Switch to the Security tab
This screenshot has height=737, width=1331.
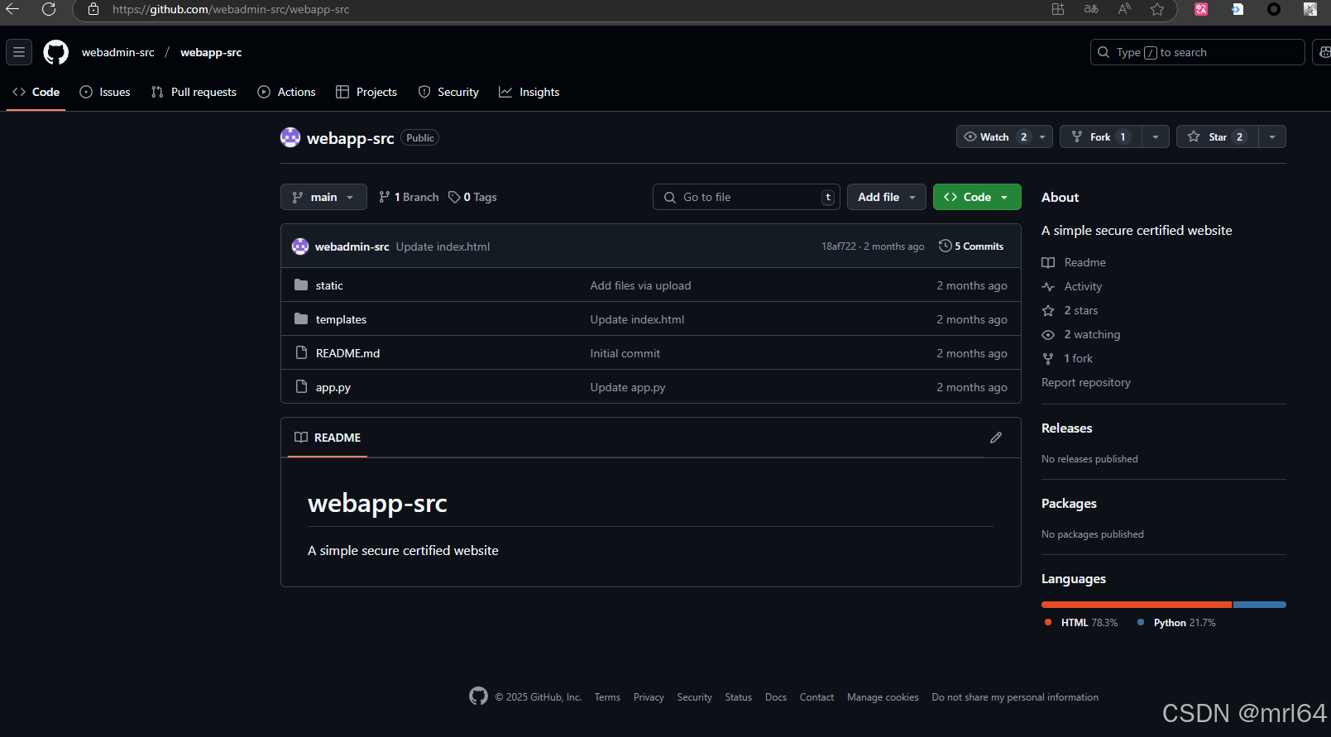448,92
